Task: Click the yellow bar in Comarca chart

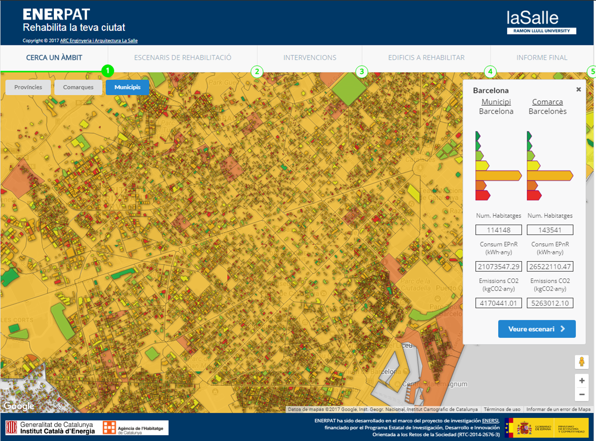Action: [534, 165]
